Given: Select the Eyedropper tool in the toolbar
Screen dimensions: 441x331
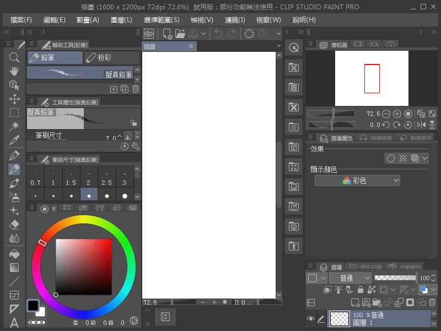Looking at the screenshot, I should click(14, 140).
